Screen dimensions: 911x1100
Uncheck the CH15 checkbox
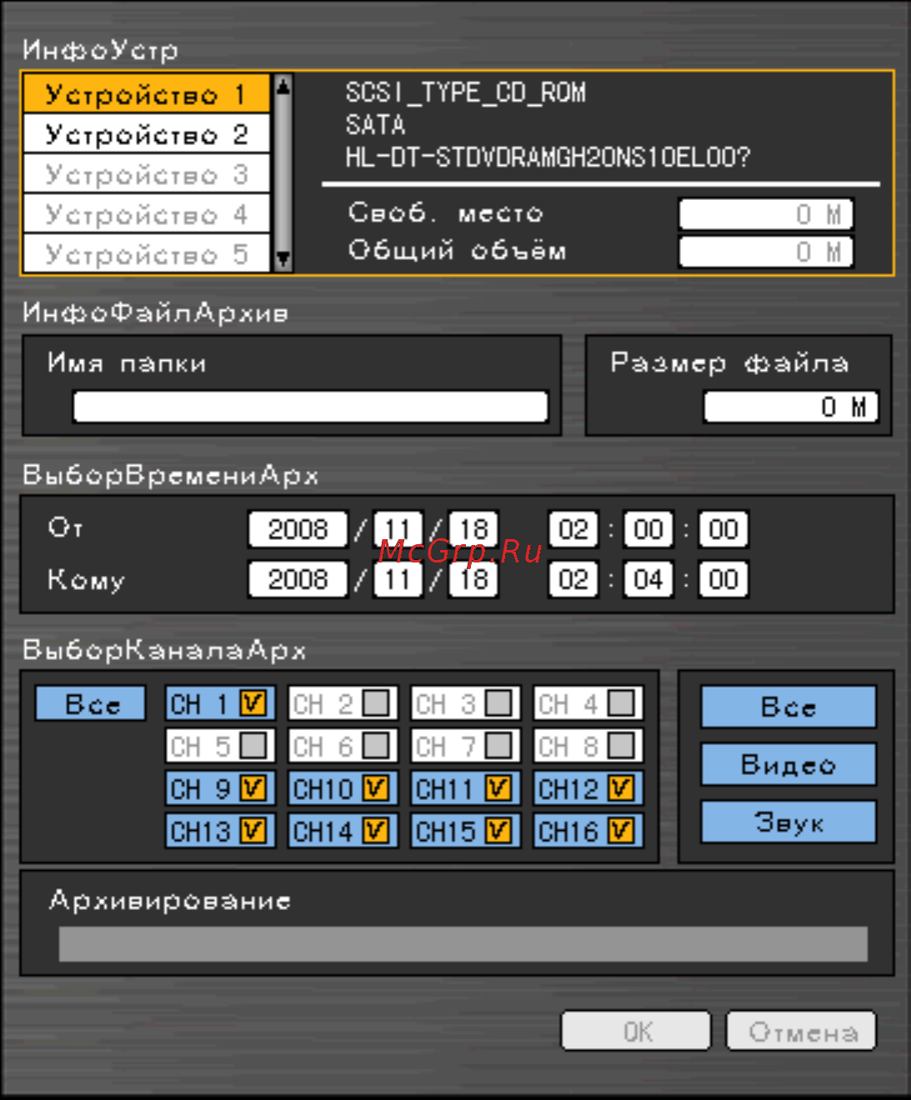point(498,830)
